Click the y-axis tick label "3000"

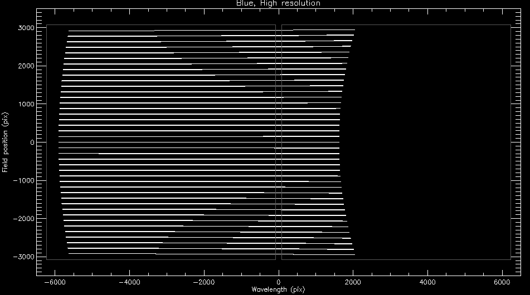26,28
